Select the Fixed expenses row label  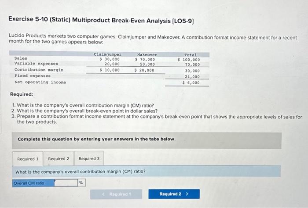[33, 76]
